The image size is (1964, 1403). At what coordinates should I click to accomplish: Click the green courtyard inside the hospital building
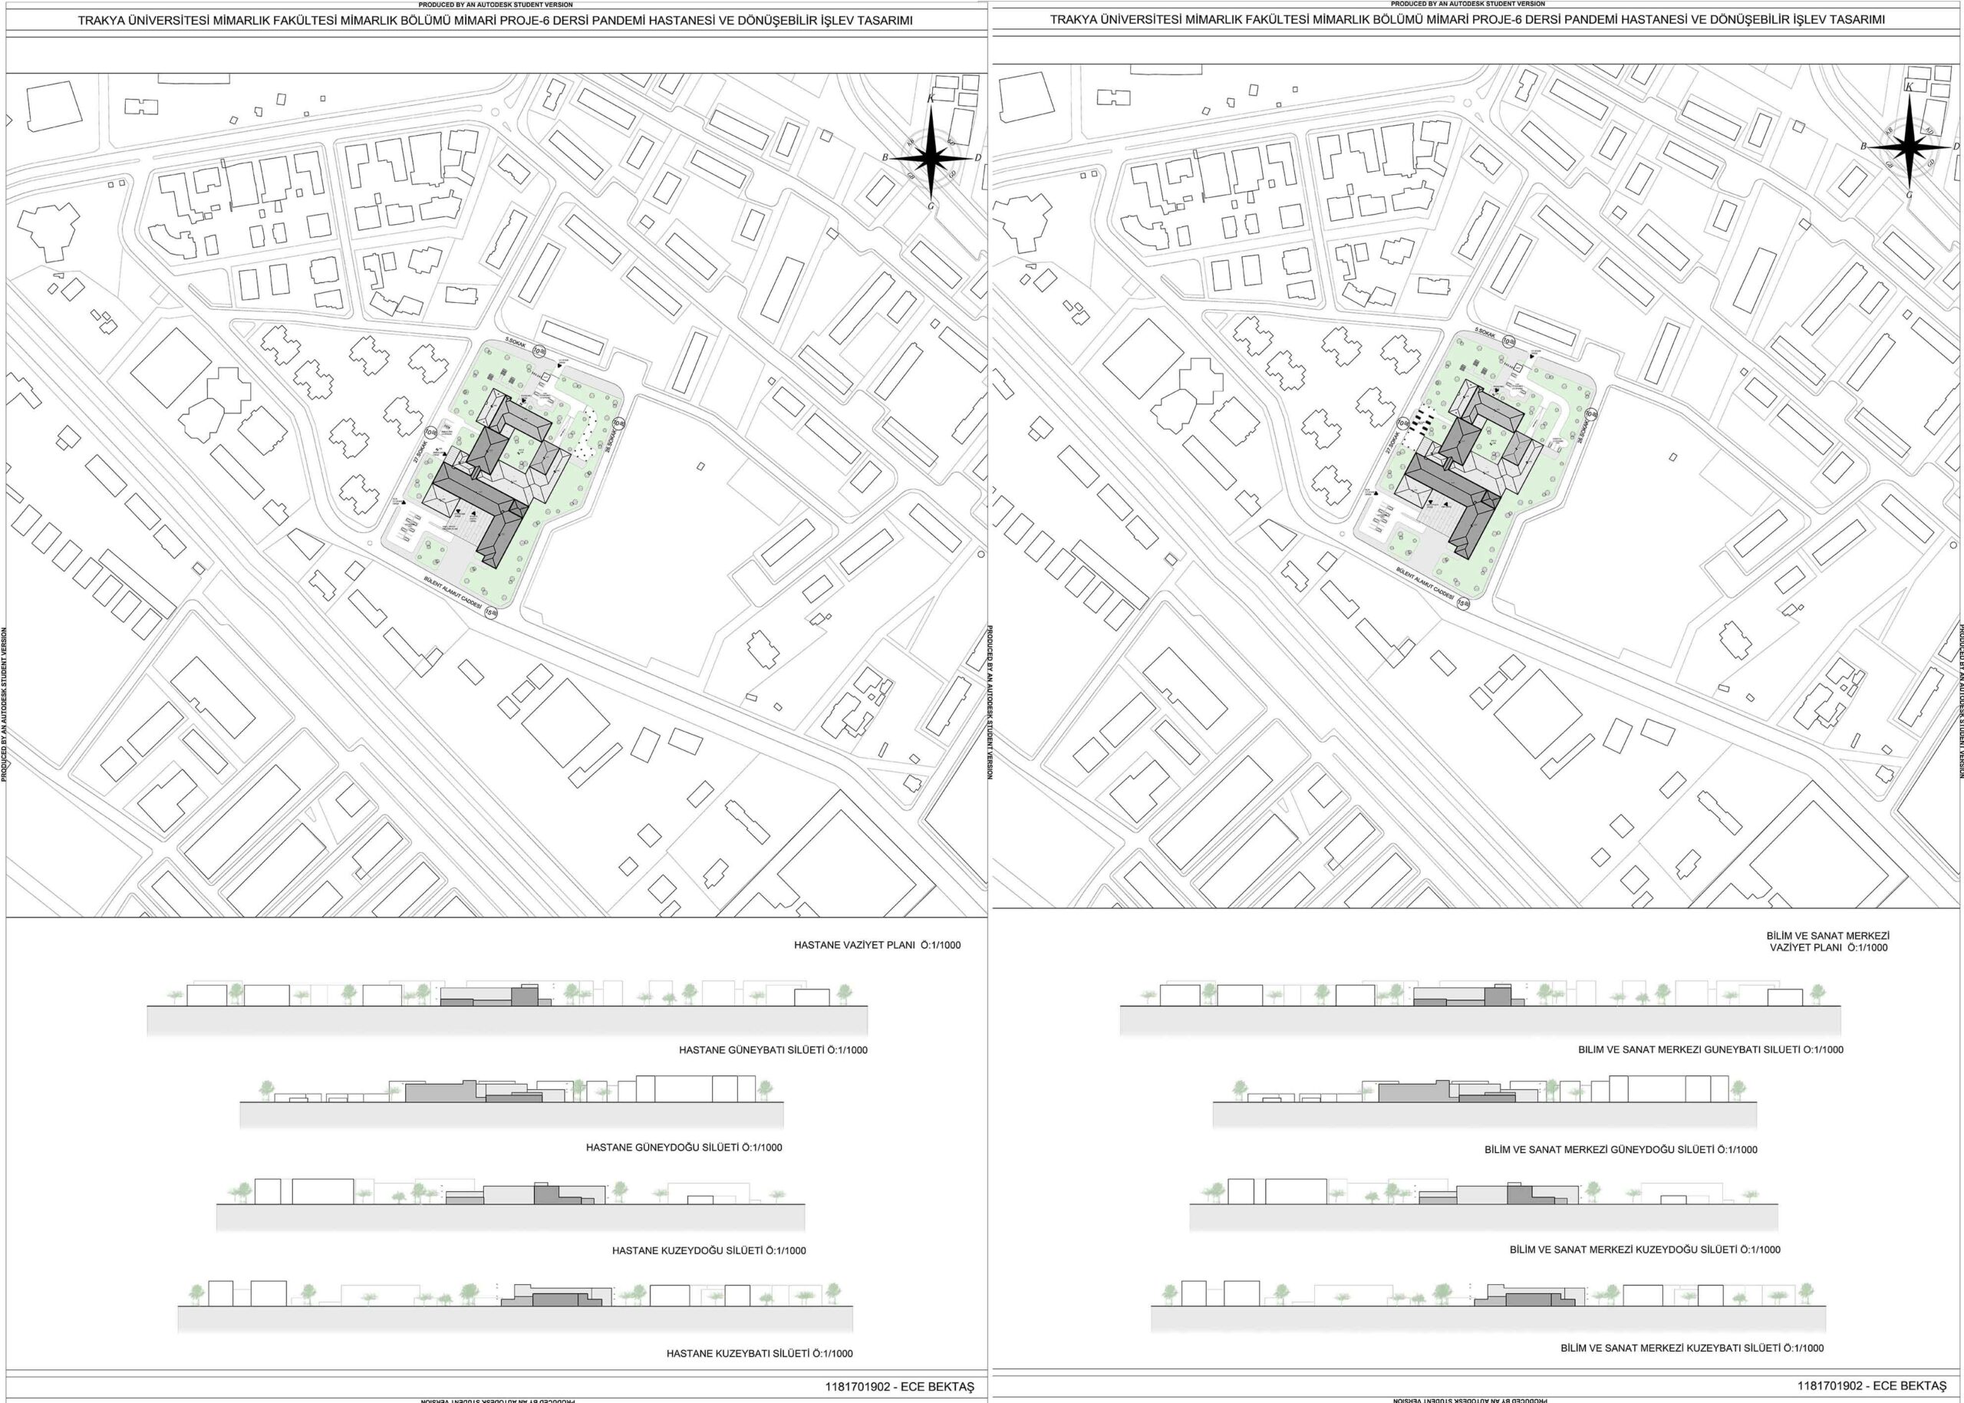click(522, 450)
